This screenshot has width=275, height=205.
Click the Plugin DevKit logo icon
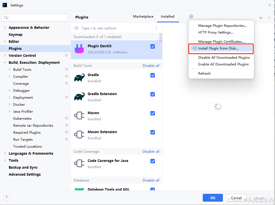pos(79,49)
